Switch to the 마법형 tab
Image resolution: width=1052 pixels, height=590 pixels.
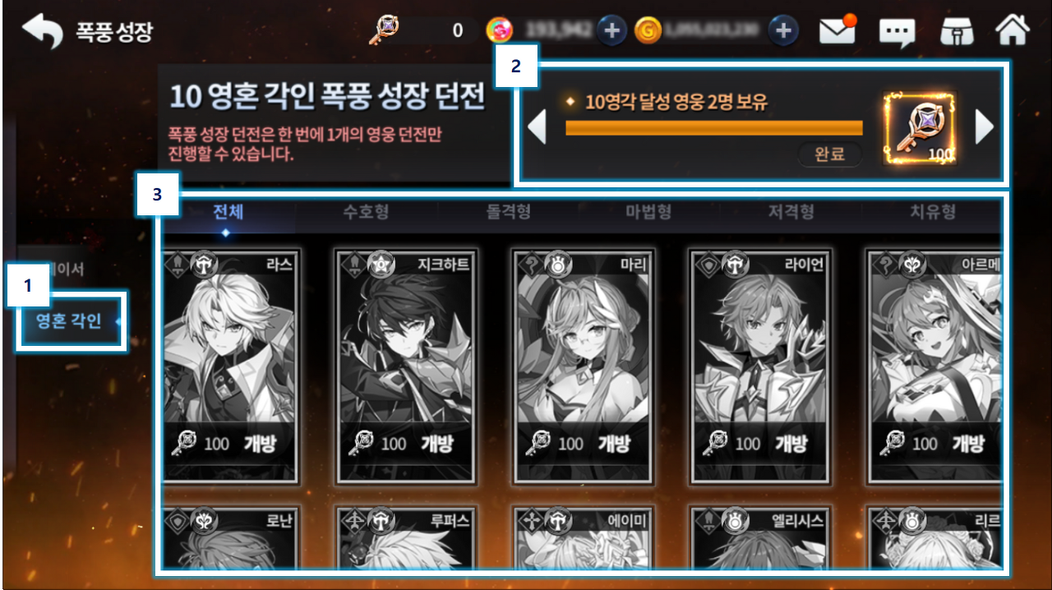point(648,212)
